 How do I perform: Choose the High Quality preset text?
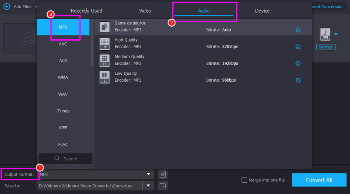coord(126,40)
